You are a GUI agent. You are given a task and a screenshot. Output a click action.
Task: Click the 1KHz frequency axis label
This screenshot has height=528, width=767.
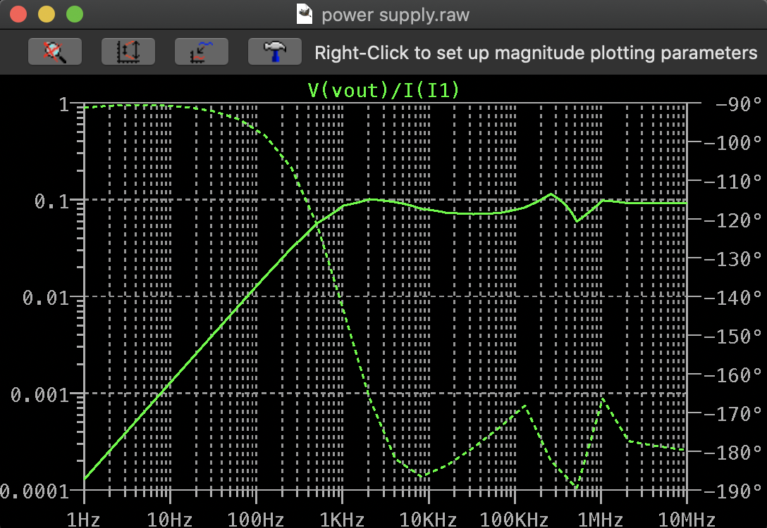tap(342, 520)
